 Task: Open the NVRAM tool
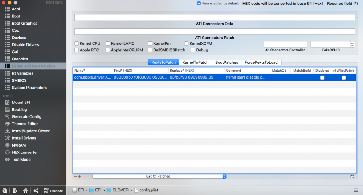pos(19,145)
